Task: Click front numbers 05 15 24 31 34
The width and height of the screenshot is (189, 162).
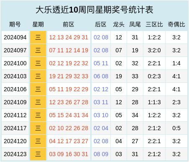Action: coord(69,115)
